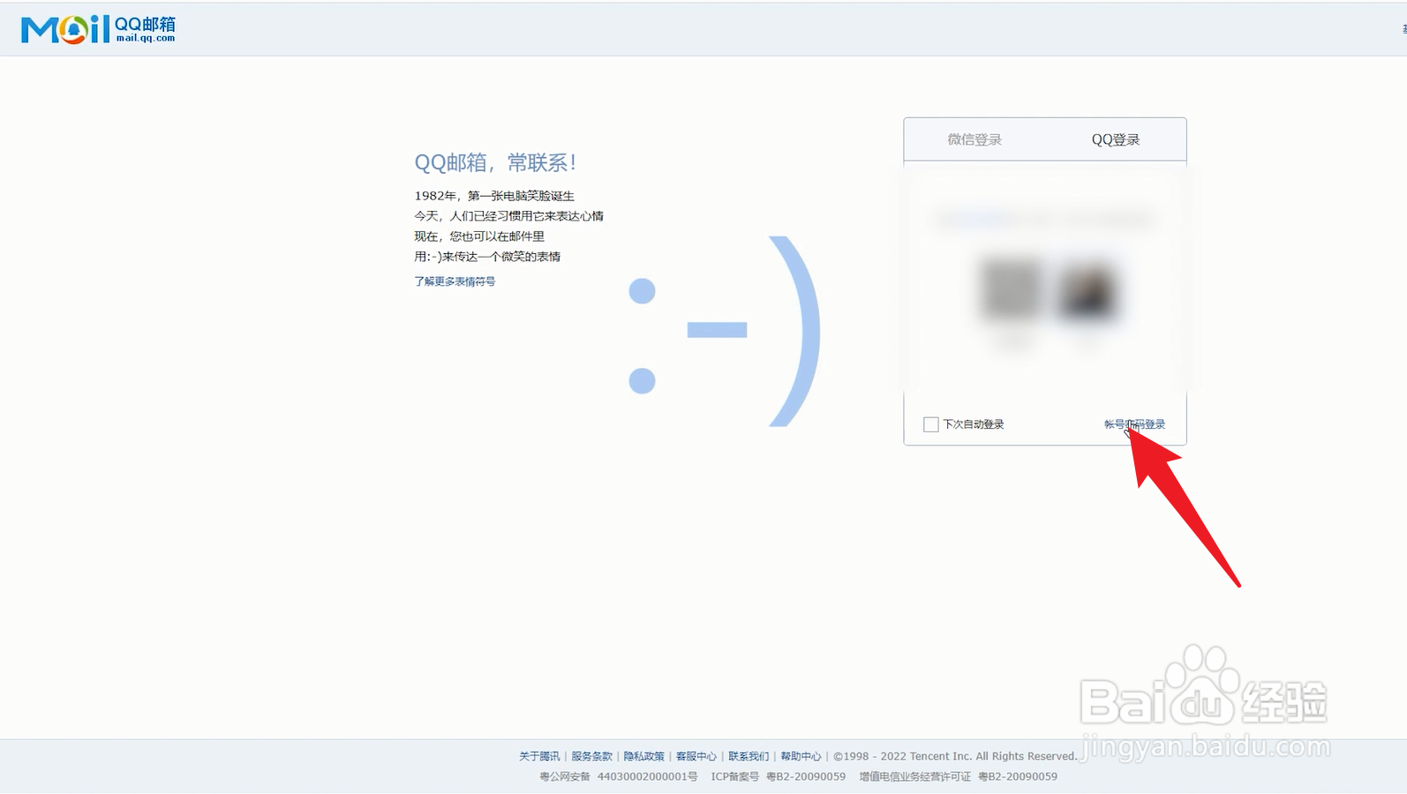The height and width of the screenshot is (794, 1407).
Task: Open the 联系我们 footer link
Action: tap(749, 756)
